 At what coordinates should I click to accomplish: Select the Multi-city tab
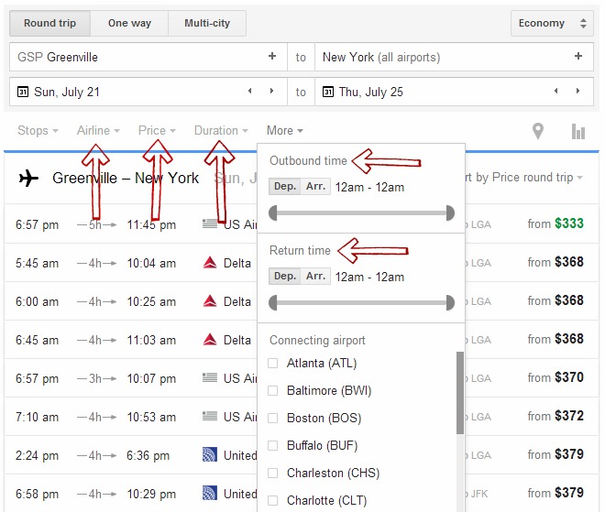click(208, 23)
